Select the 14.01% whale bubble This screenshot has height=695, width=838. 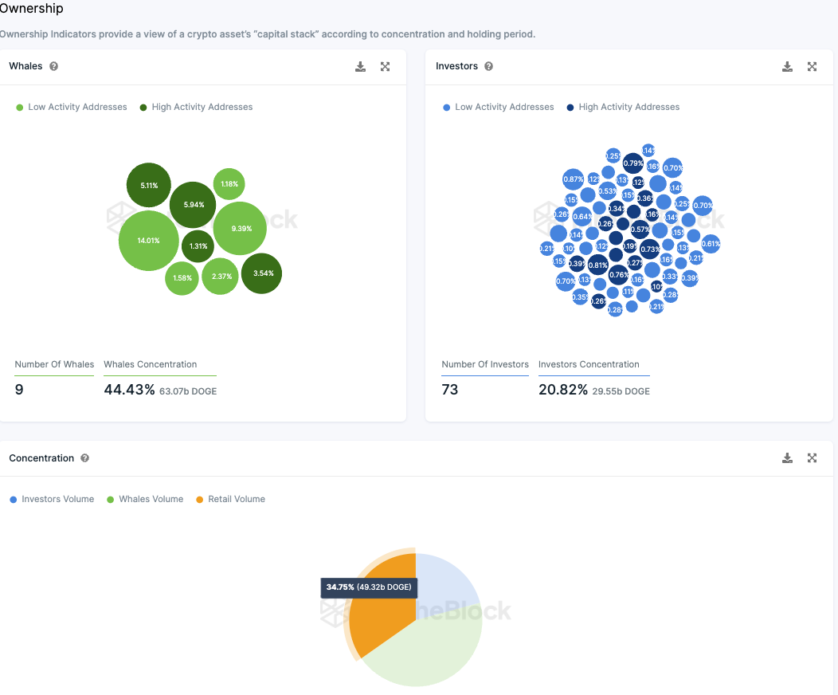[149, 241]
